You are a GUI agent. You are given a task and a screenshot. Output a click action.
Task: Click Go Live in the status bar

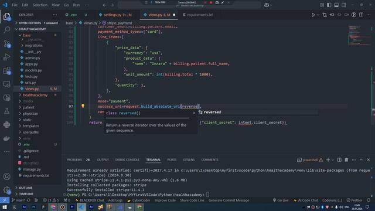[281, 200]
